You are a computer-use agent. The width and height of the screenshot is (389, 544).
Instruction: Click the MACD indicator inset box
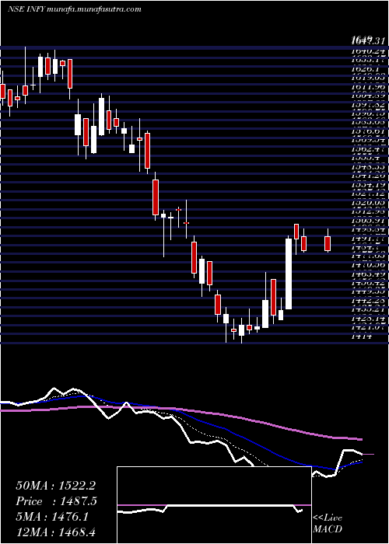pos(214,505)
